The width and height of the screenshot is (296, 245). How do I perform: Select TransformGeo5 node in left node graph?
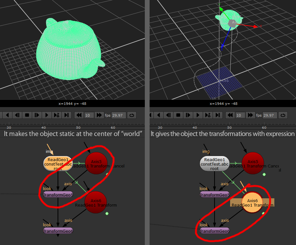click(58, 195)
